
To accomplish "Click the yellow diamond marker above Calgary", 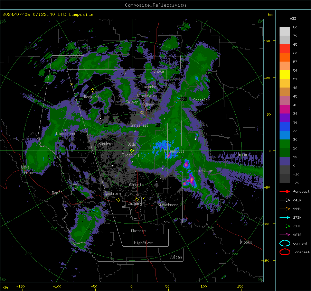I will pos(136,199).
